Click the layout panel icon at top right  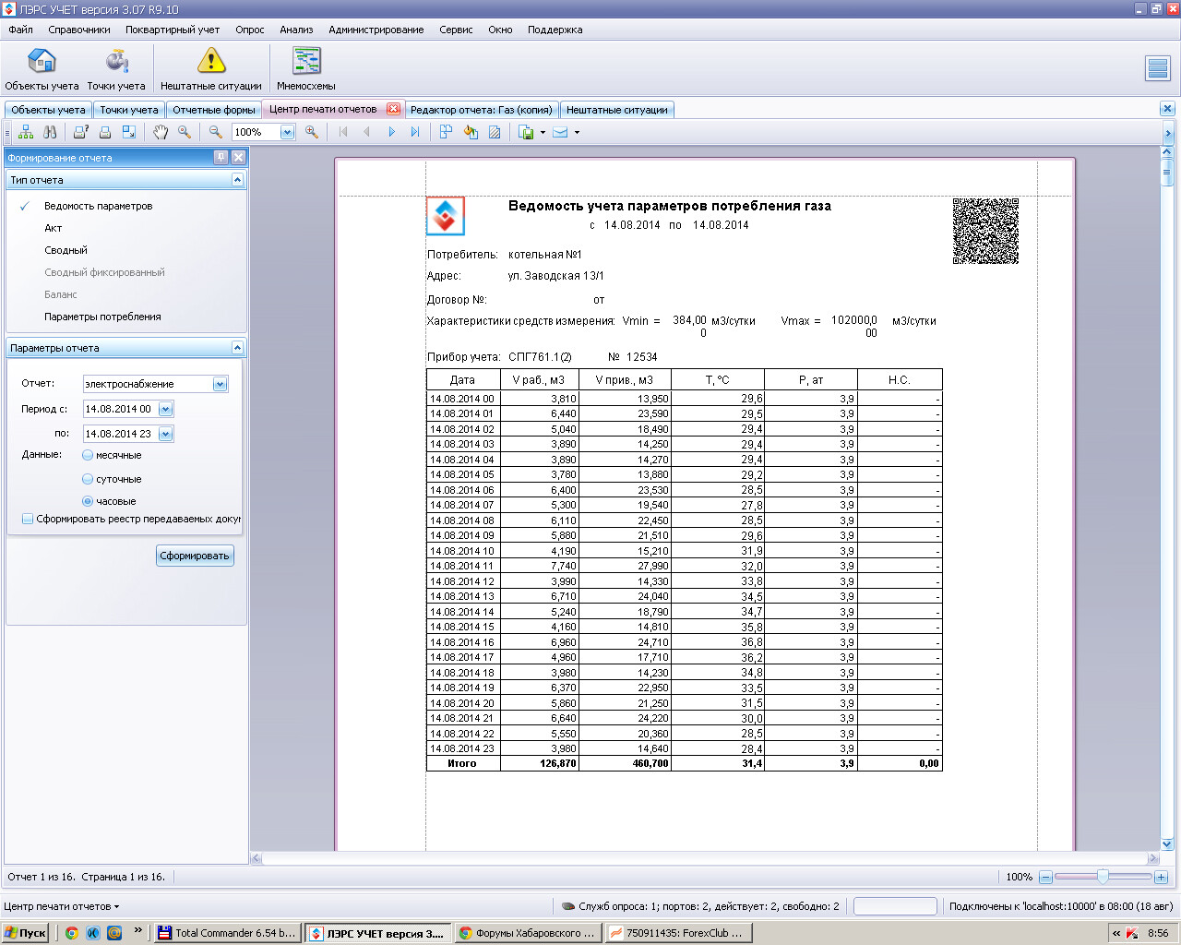point(1157,68)
